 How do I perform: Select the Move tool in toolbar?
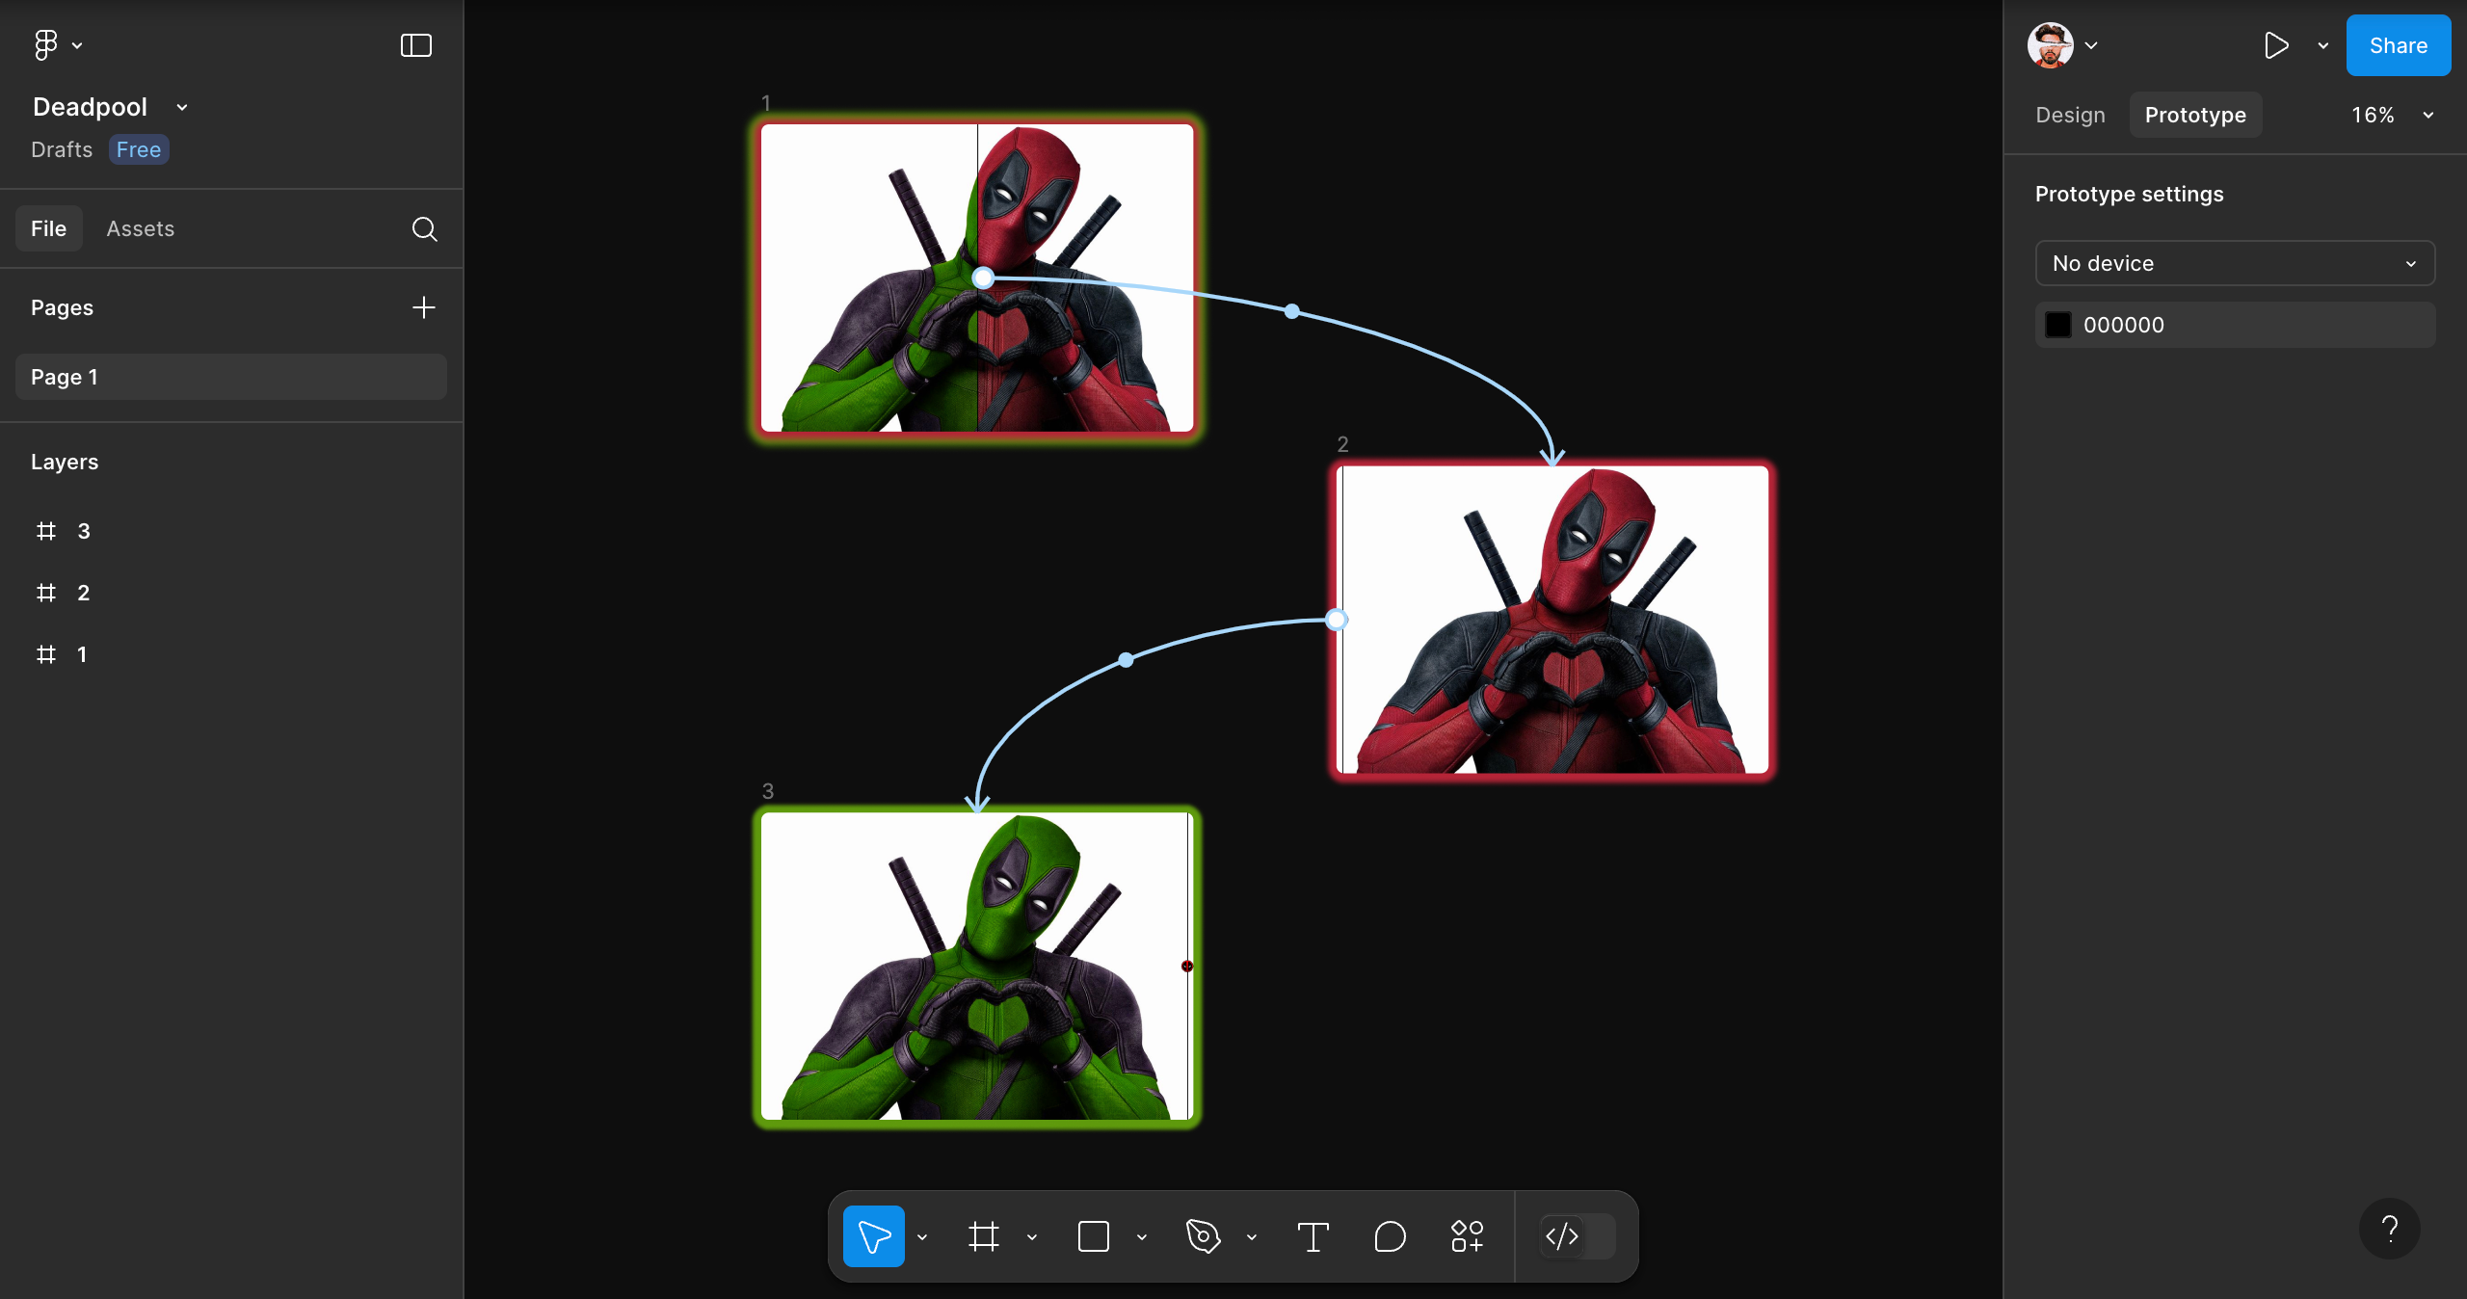point(873,1236)
